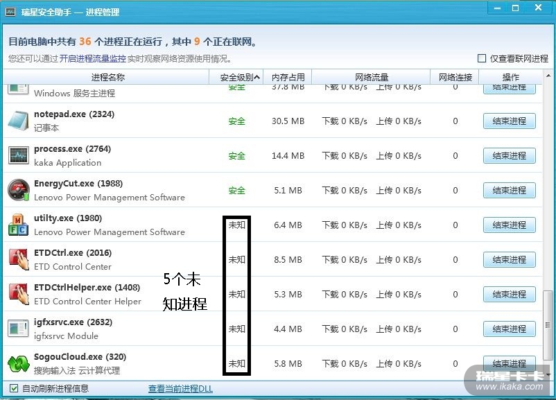The width and height of the screenshot is (556, 400).
Task: End the utilty.exe process
Action: [509, 225]
